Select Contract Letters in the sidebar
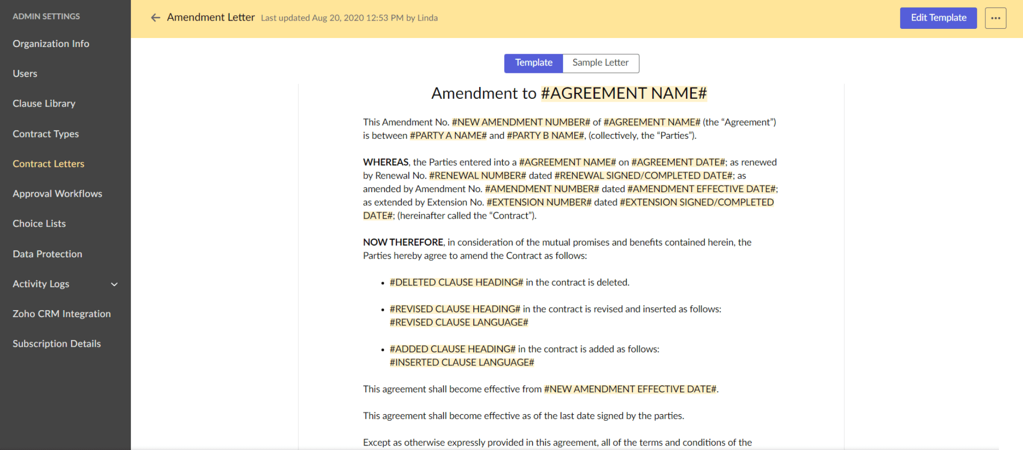 49,164
